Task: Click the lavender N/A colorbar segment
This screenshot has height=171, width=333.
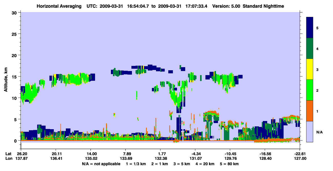Action: 310,132
